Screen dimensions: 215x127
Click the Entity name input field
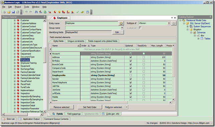pyautogui.click(x=91, y=23)
